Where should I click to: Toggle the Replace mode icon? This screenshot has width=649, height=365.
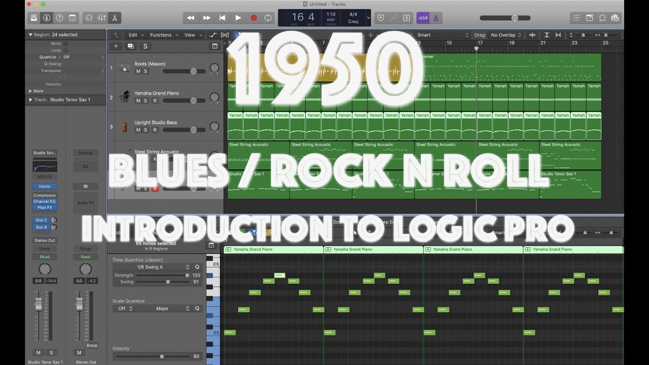click(x=381, y=18)
